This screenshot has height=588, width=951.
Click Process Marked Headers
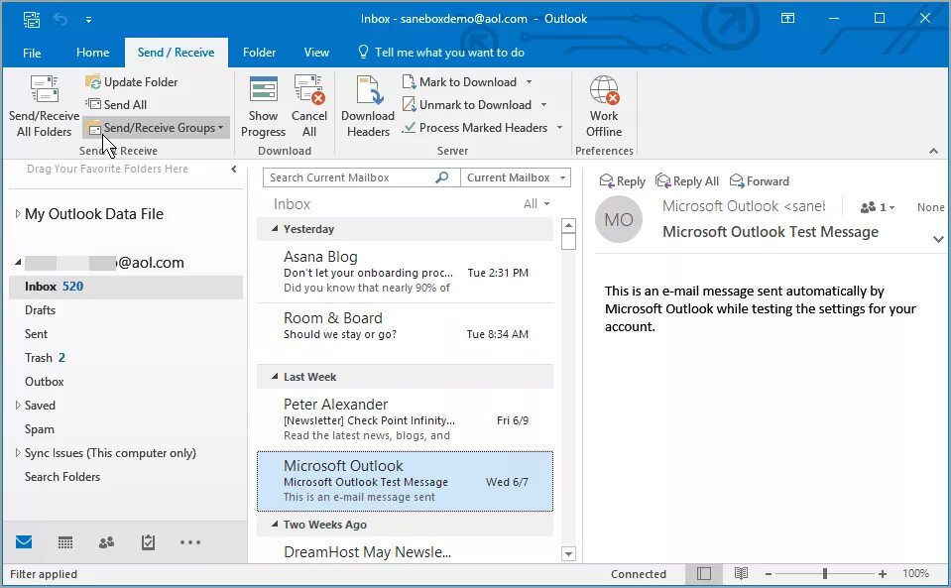pos(475,128)
